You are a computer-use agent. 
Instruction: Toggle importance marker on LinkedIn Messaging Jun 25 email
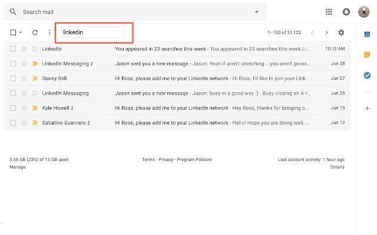(x=35, y=93)
